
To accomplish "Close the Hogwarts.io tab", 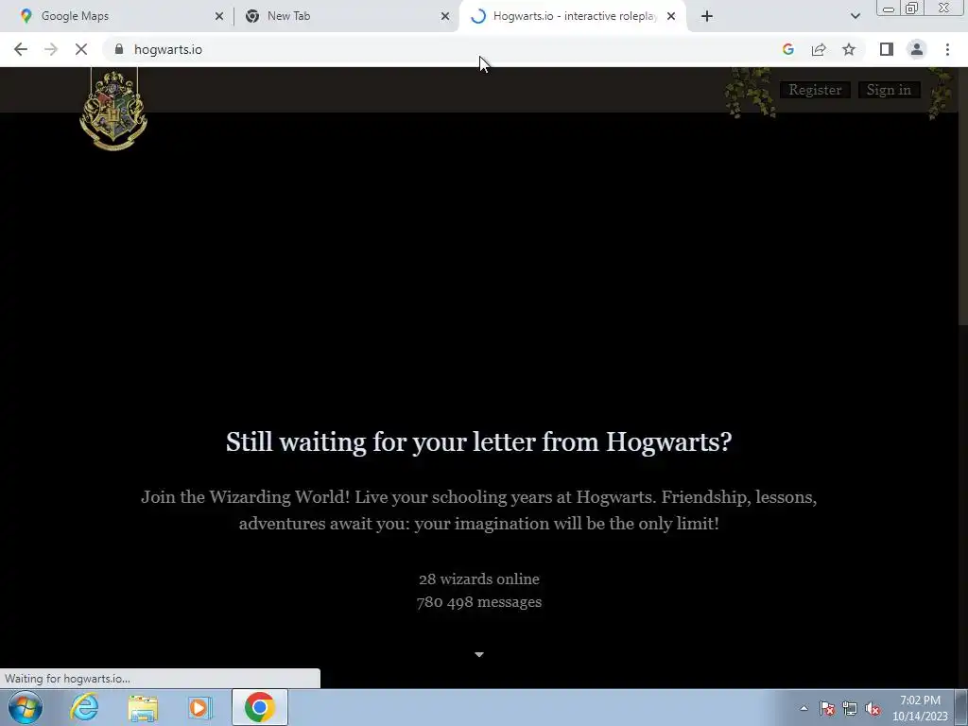I will pos(671,16).
